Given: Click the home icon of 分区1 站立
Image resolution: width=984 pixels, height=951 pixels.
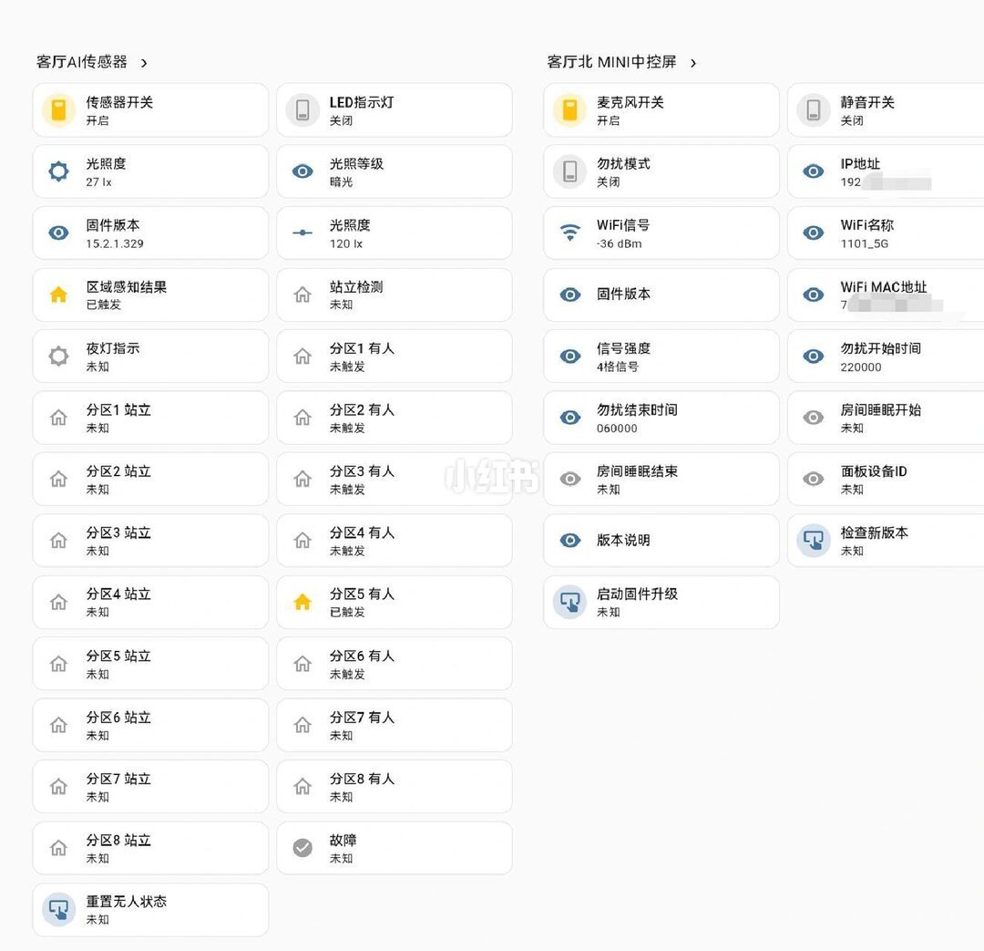Looking at the screenshot, I should [59, 418].
